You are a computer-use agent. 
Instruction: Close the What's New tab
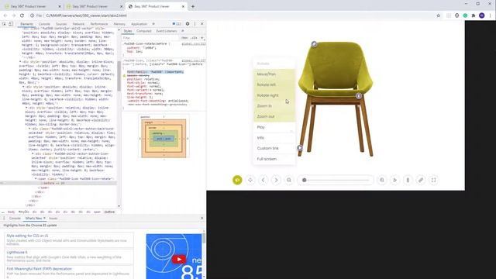(44, 219)
